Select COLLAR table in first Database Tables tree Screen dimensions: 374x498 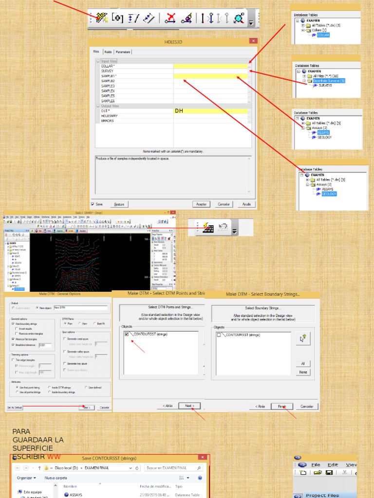(x=323, y=35)
